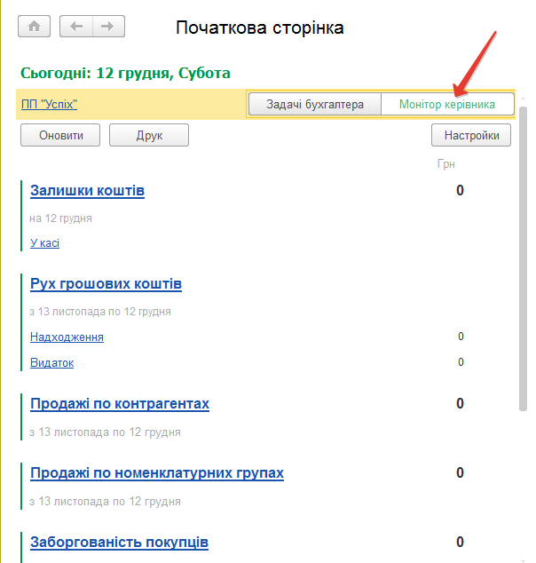Click the vertical scrollbar thumb

coord(523,258)
